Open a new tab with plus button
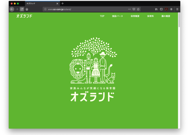 point(63,4)
